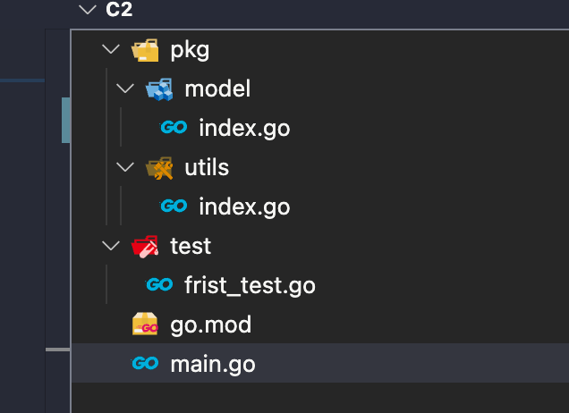Click the Go icon beside main.go

point(145,364)
